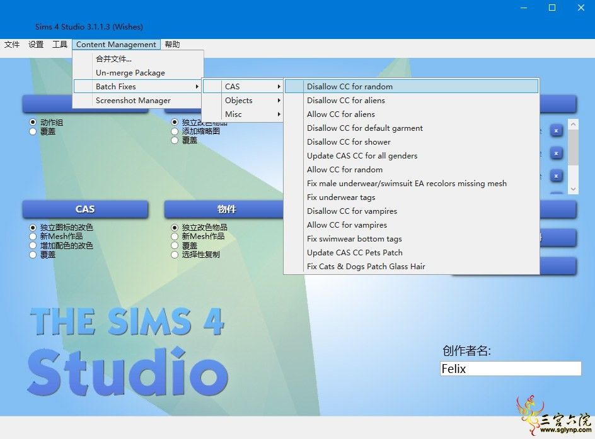Close the Content Management menu
Viewport: 595px width, 439px height.
pos(116,44)
